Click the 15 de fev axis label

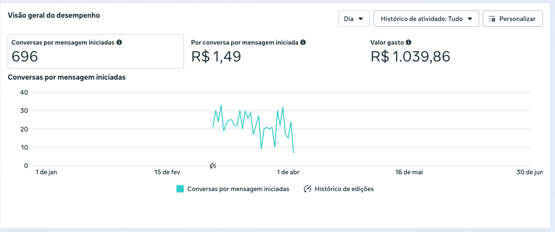click(167, 172)
